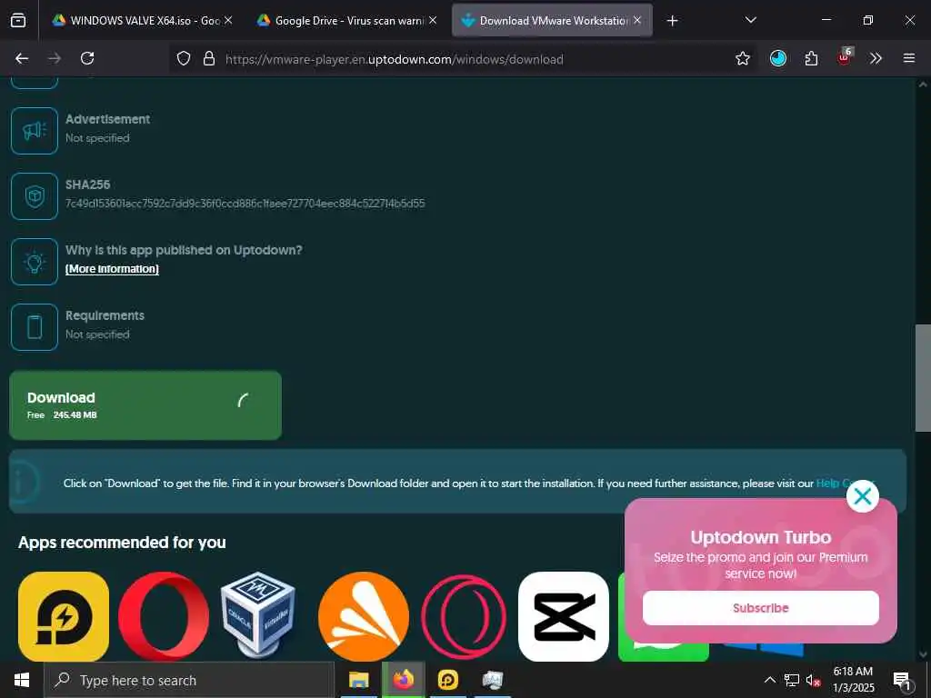The height and width of the screenshot is (698, 931).
Task: Open a new browser tab
Action: pos(672,21)
